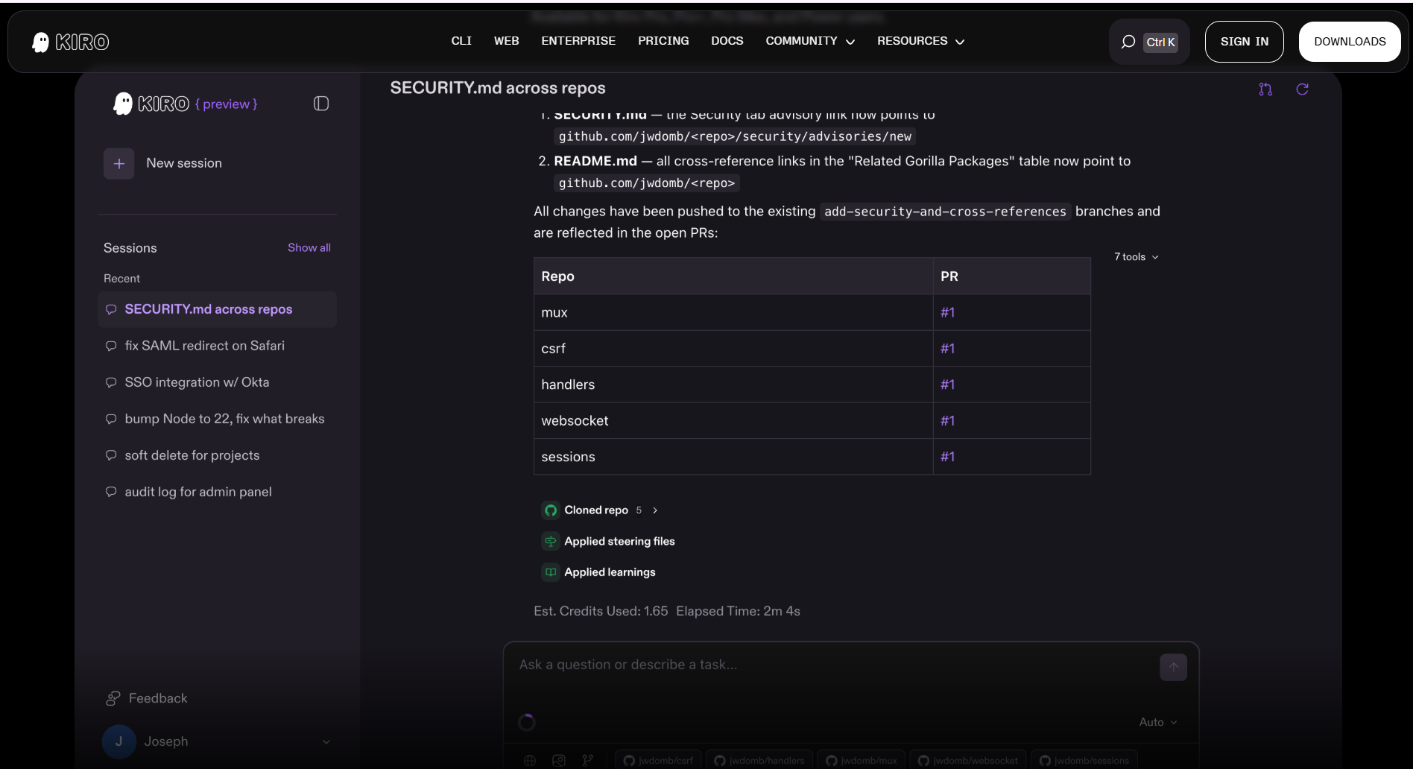Open PR #1 link for websocket
This screenshot has width=1413, height=769.
947,420
